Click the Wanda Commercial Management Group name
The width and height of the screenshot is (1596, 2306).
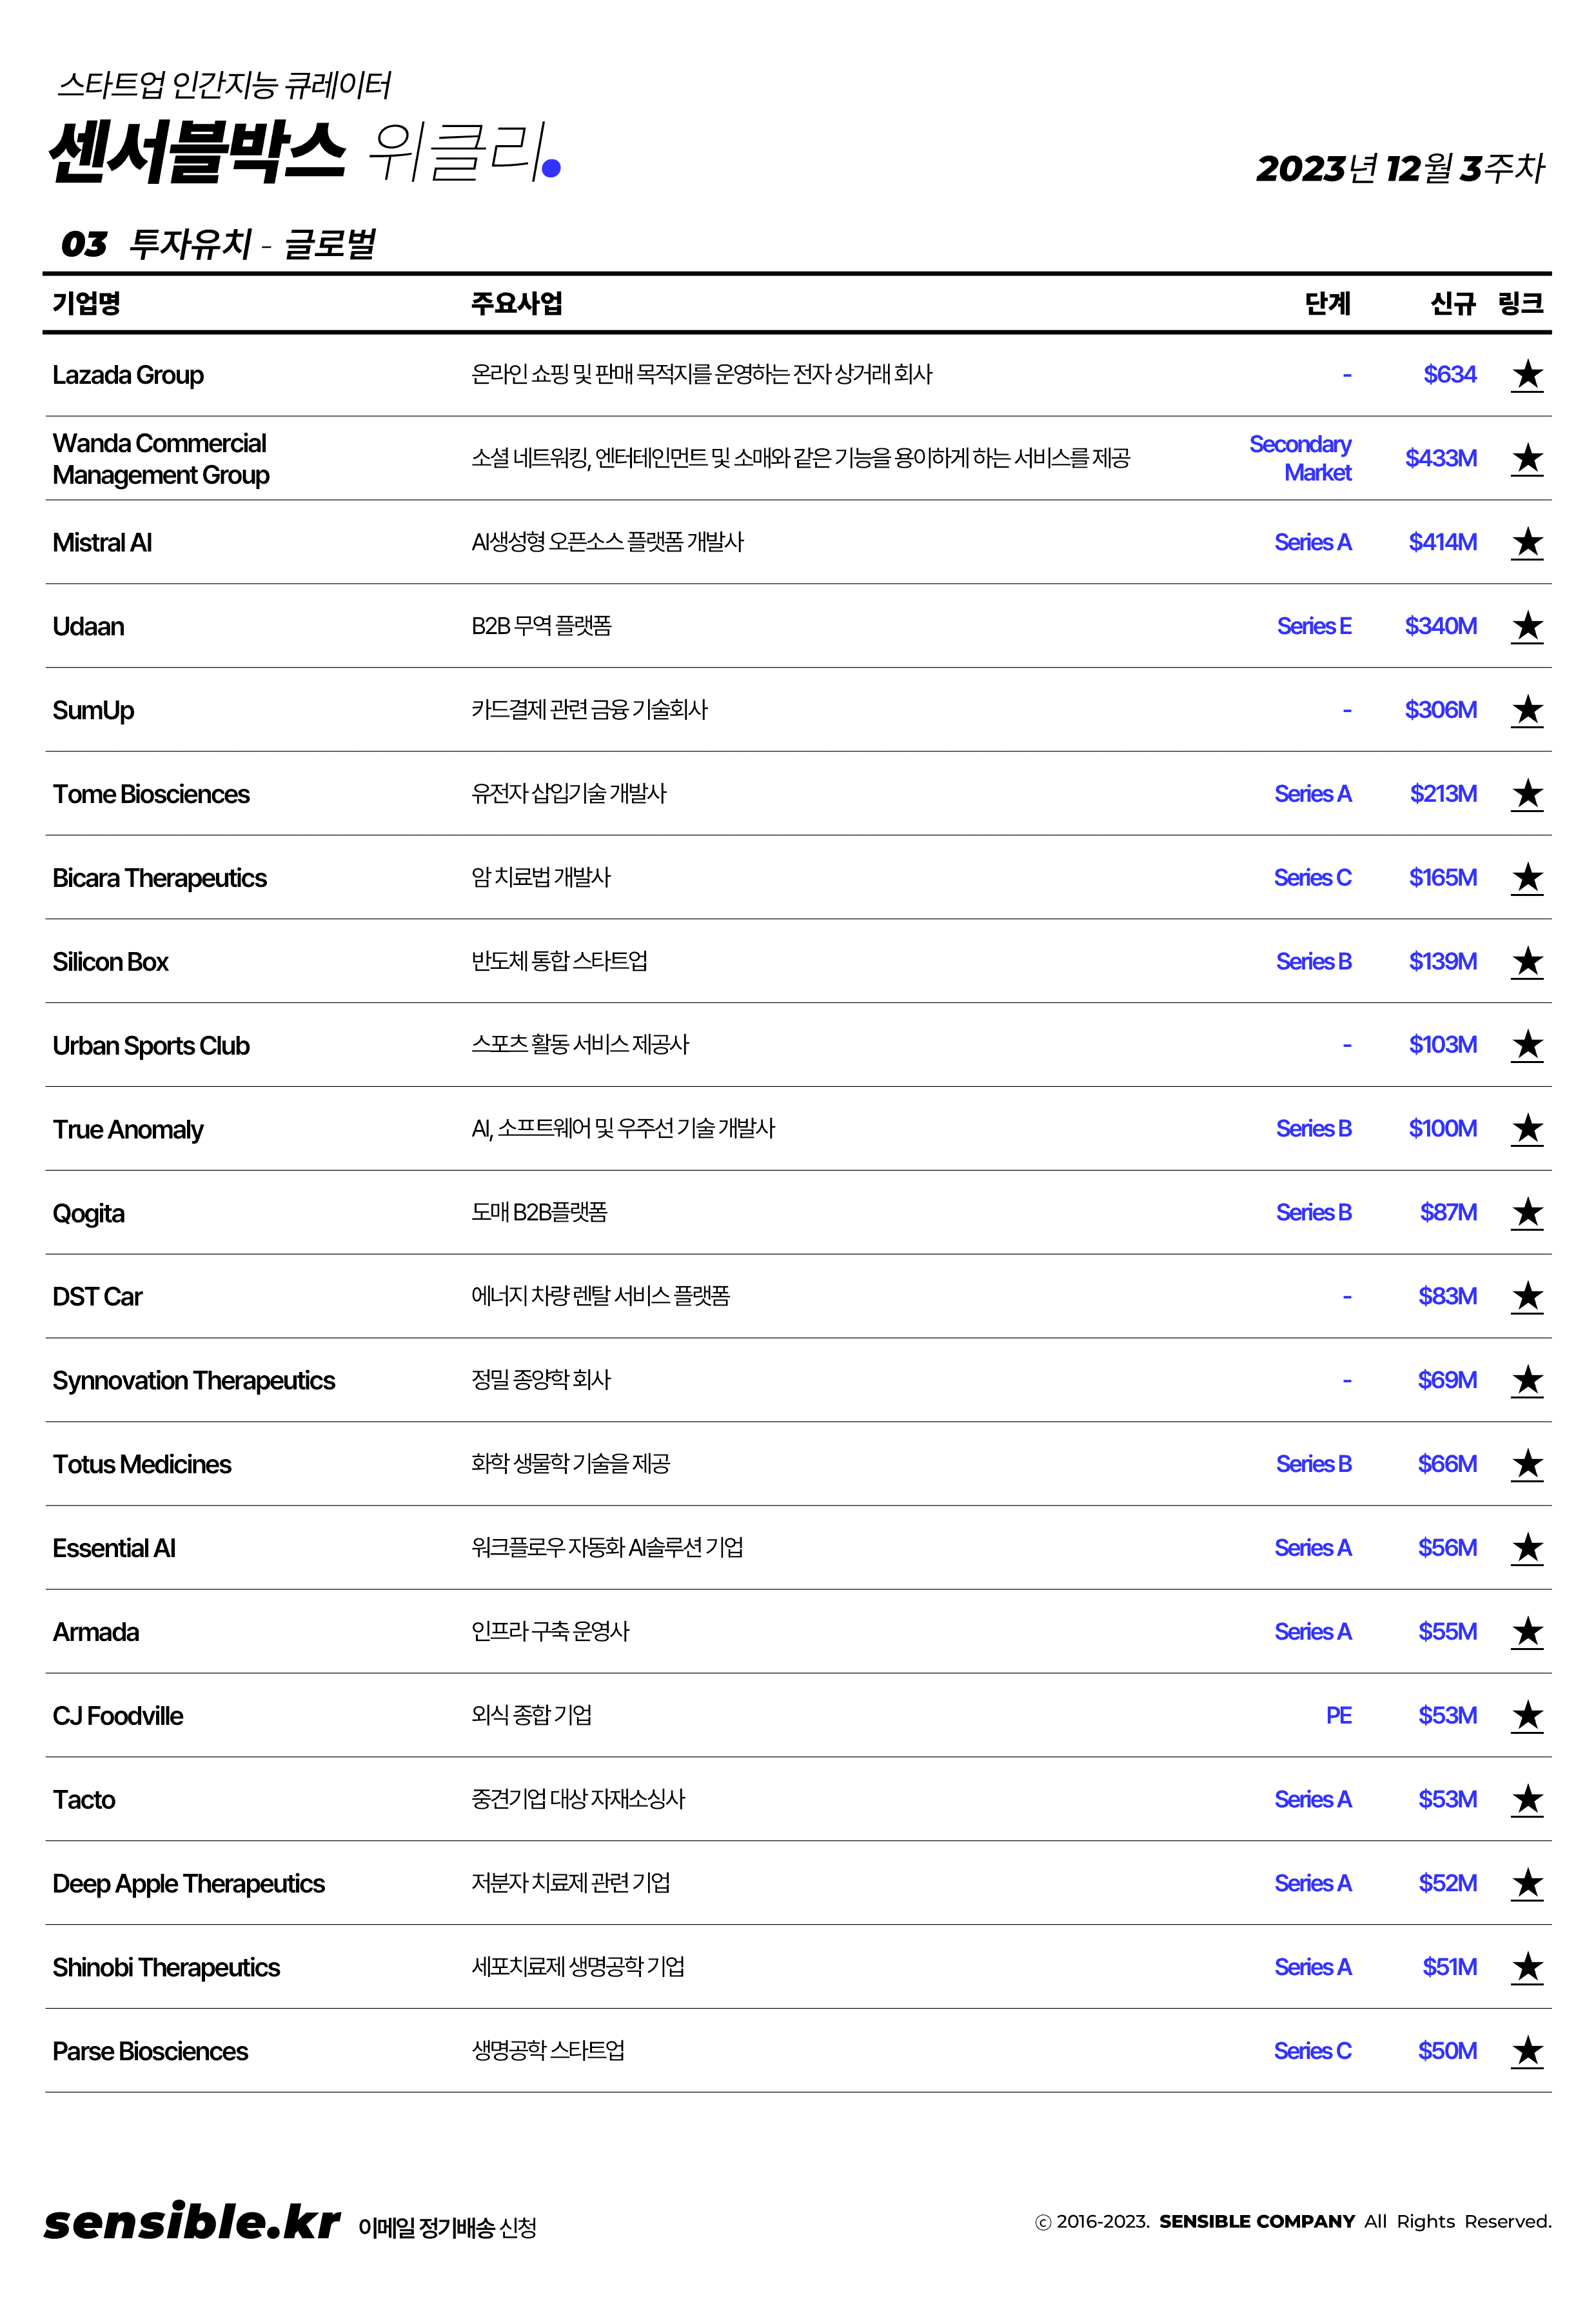[160, 459]
